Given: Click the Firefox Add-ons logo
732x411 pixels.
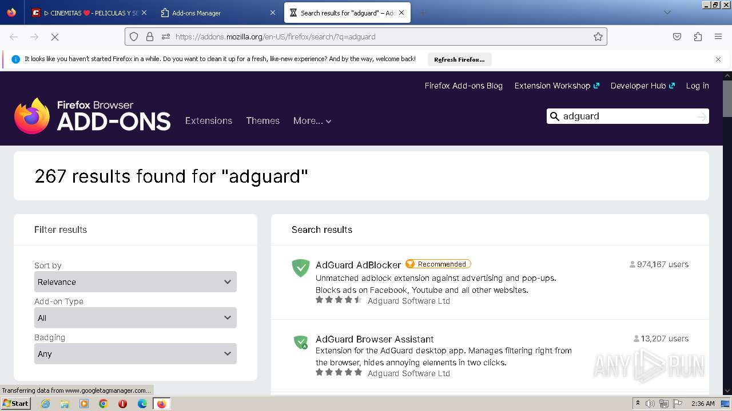Looking at the screenshot, I should coord(93,116).
